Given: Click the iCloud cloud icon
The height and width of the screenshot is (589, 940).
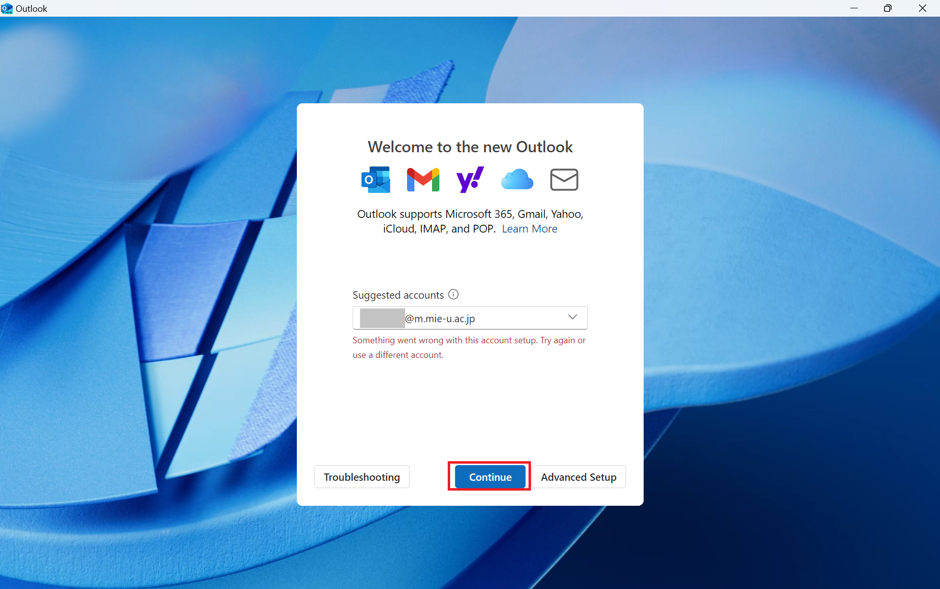Looking at the screenshot, I should click(x=517, y=179).
